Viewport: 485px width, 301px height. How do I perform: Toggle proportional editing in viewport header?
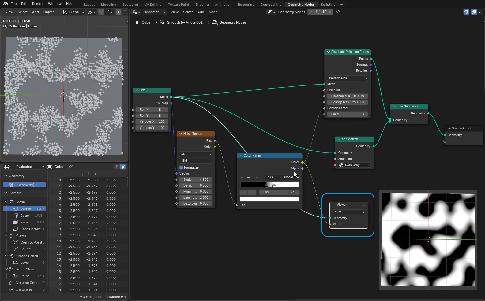coord(118,12)
